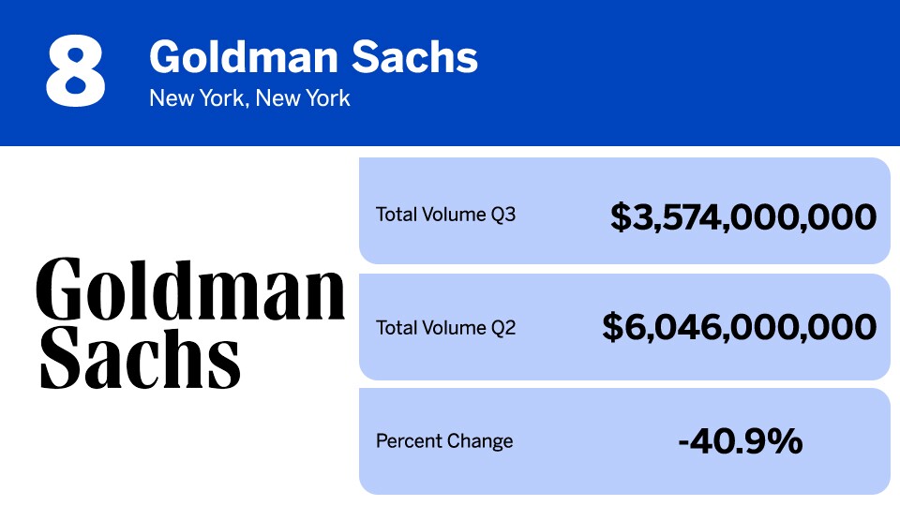The width and height of the screenshot is (900, 506).
Task: Click the New York, New York subtitle
Action: click(x=249, y=97)
